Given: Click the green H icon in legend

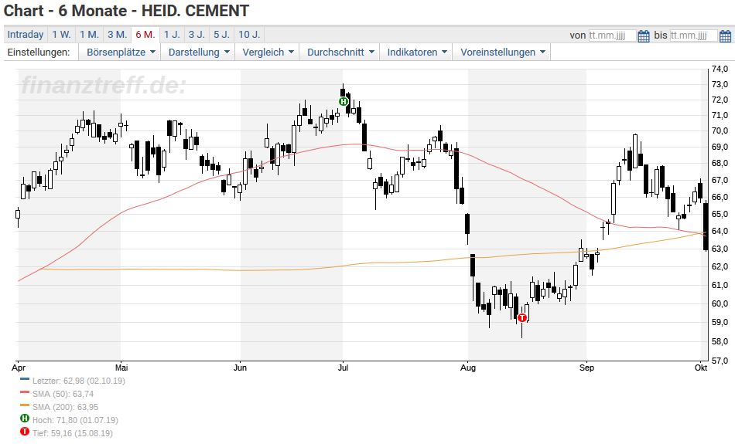Looking at the screenshot, I should pyautogui.click(x=25, y=419).
